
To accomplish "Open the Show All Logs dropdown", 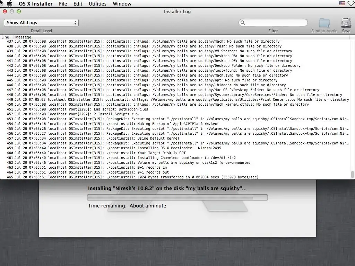I will 41,23.
